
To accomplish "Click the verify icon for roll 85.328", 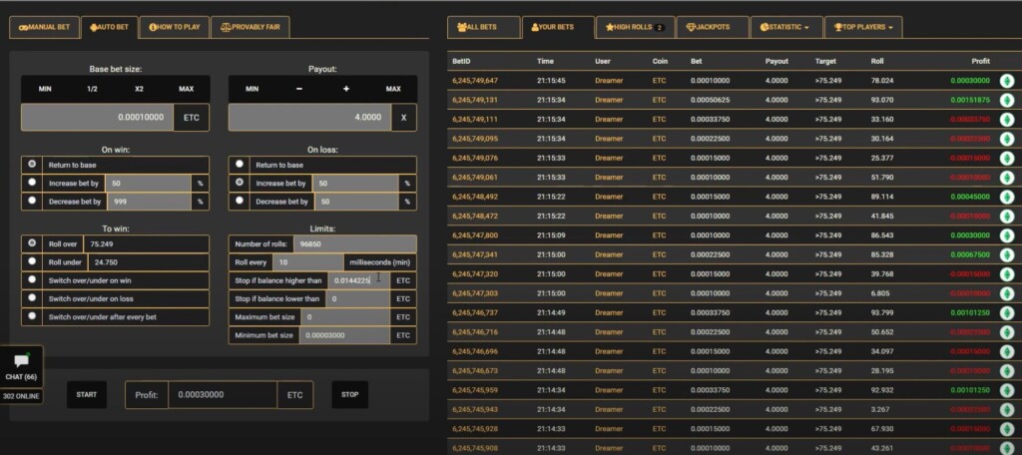I will point(1007,254).
